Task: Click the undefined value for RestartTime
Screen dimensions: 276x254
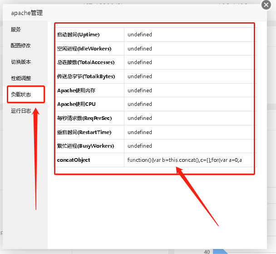Action: (140, 132)
